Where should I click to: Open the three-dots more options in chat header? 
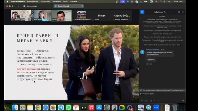176,12
